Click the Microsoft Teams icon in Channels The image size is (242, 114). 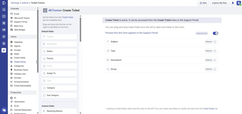tap(11, 18)
